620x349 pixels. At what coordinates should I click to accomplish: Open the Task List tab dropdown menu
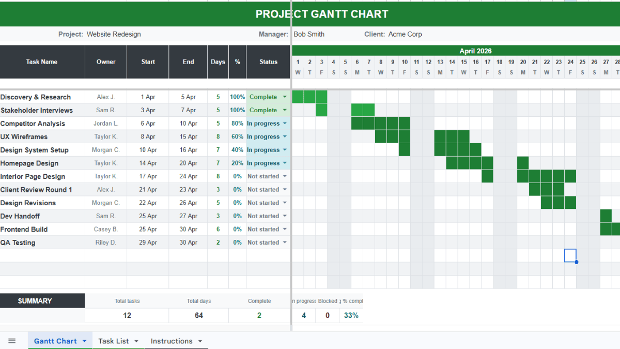click(x=135, y=341)
